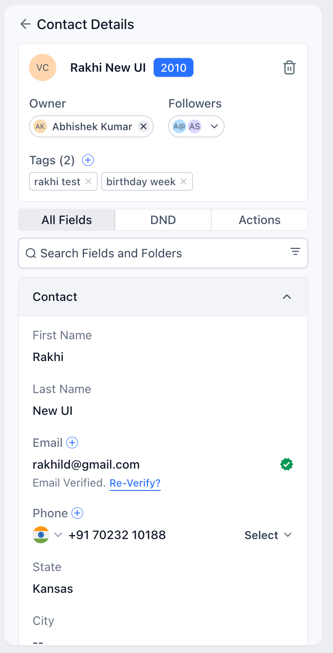The width and height of the screenshot is (333, 653).
Task: Expand the Followers avatar list
Action: coord(214,126)
